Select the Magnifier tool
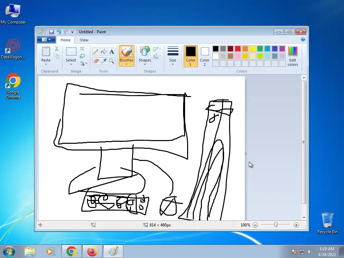The width and height of the screenshot is (344, 258). point(112,61)
